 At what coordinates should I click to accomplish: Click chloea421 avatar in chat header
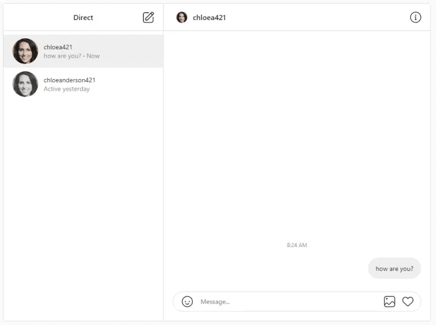click(182, 17)
